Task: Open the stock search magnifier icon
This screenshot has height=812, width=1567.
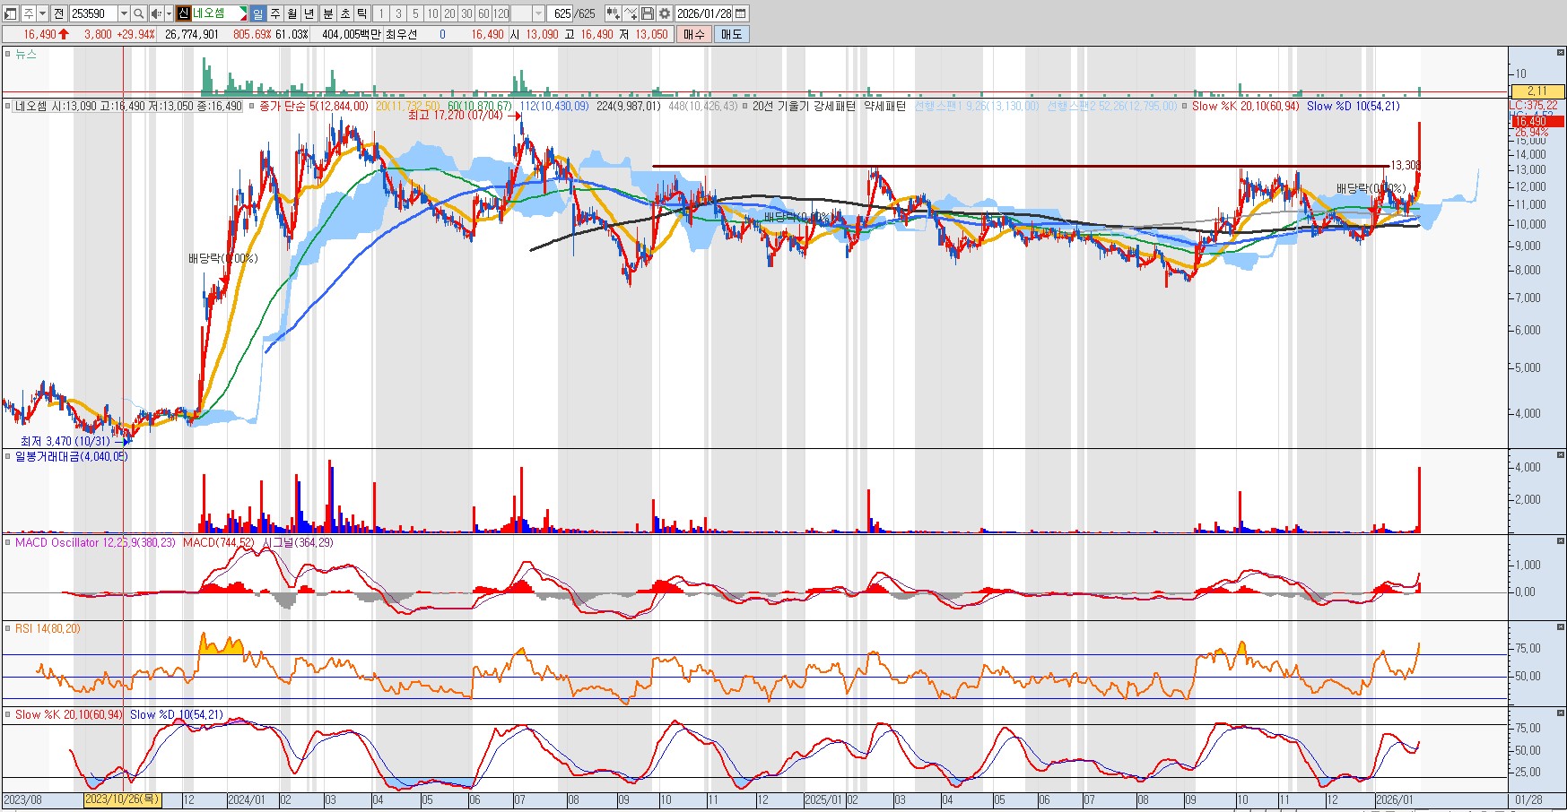Action: (x=139, y=13)
